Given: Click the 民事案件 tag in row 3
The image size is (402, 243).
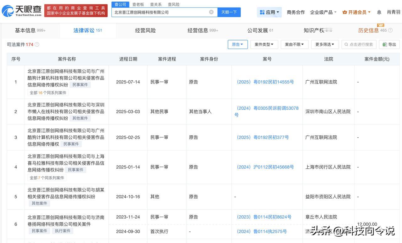Looking at the screenshot, I should [71, 144].
